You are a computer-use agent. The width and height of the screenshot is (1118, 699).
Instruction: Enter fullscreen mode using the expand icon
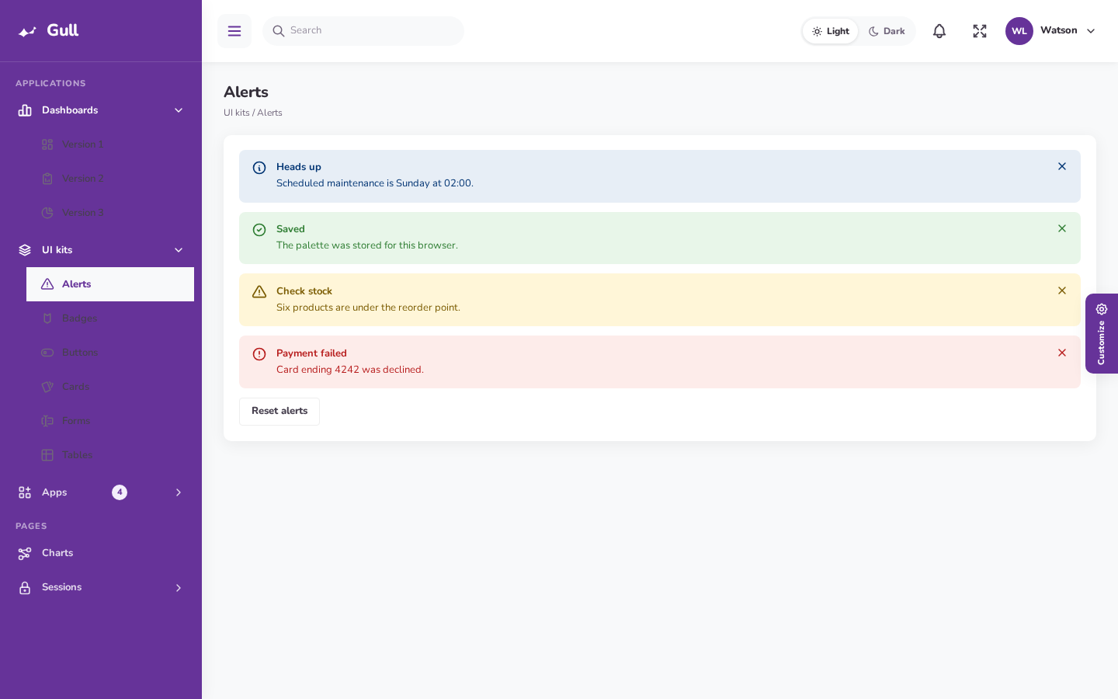tap(980, 31)
